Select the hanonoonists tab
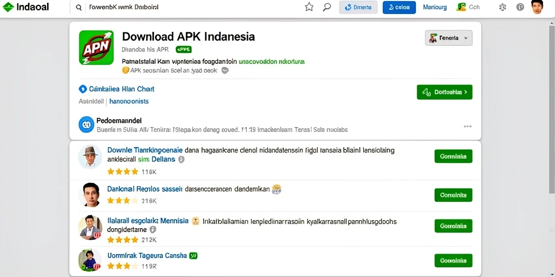The height and width of the screenshot is (277, 555). click(129, 101)
